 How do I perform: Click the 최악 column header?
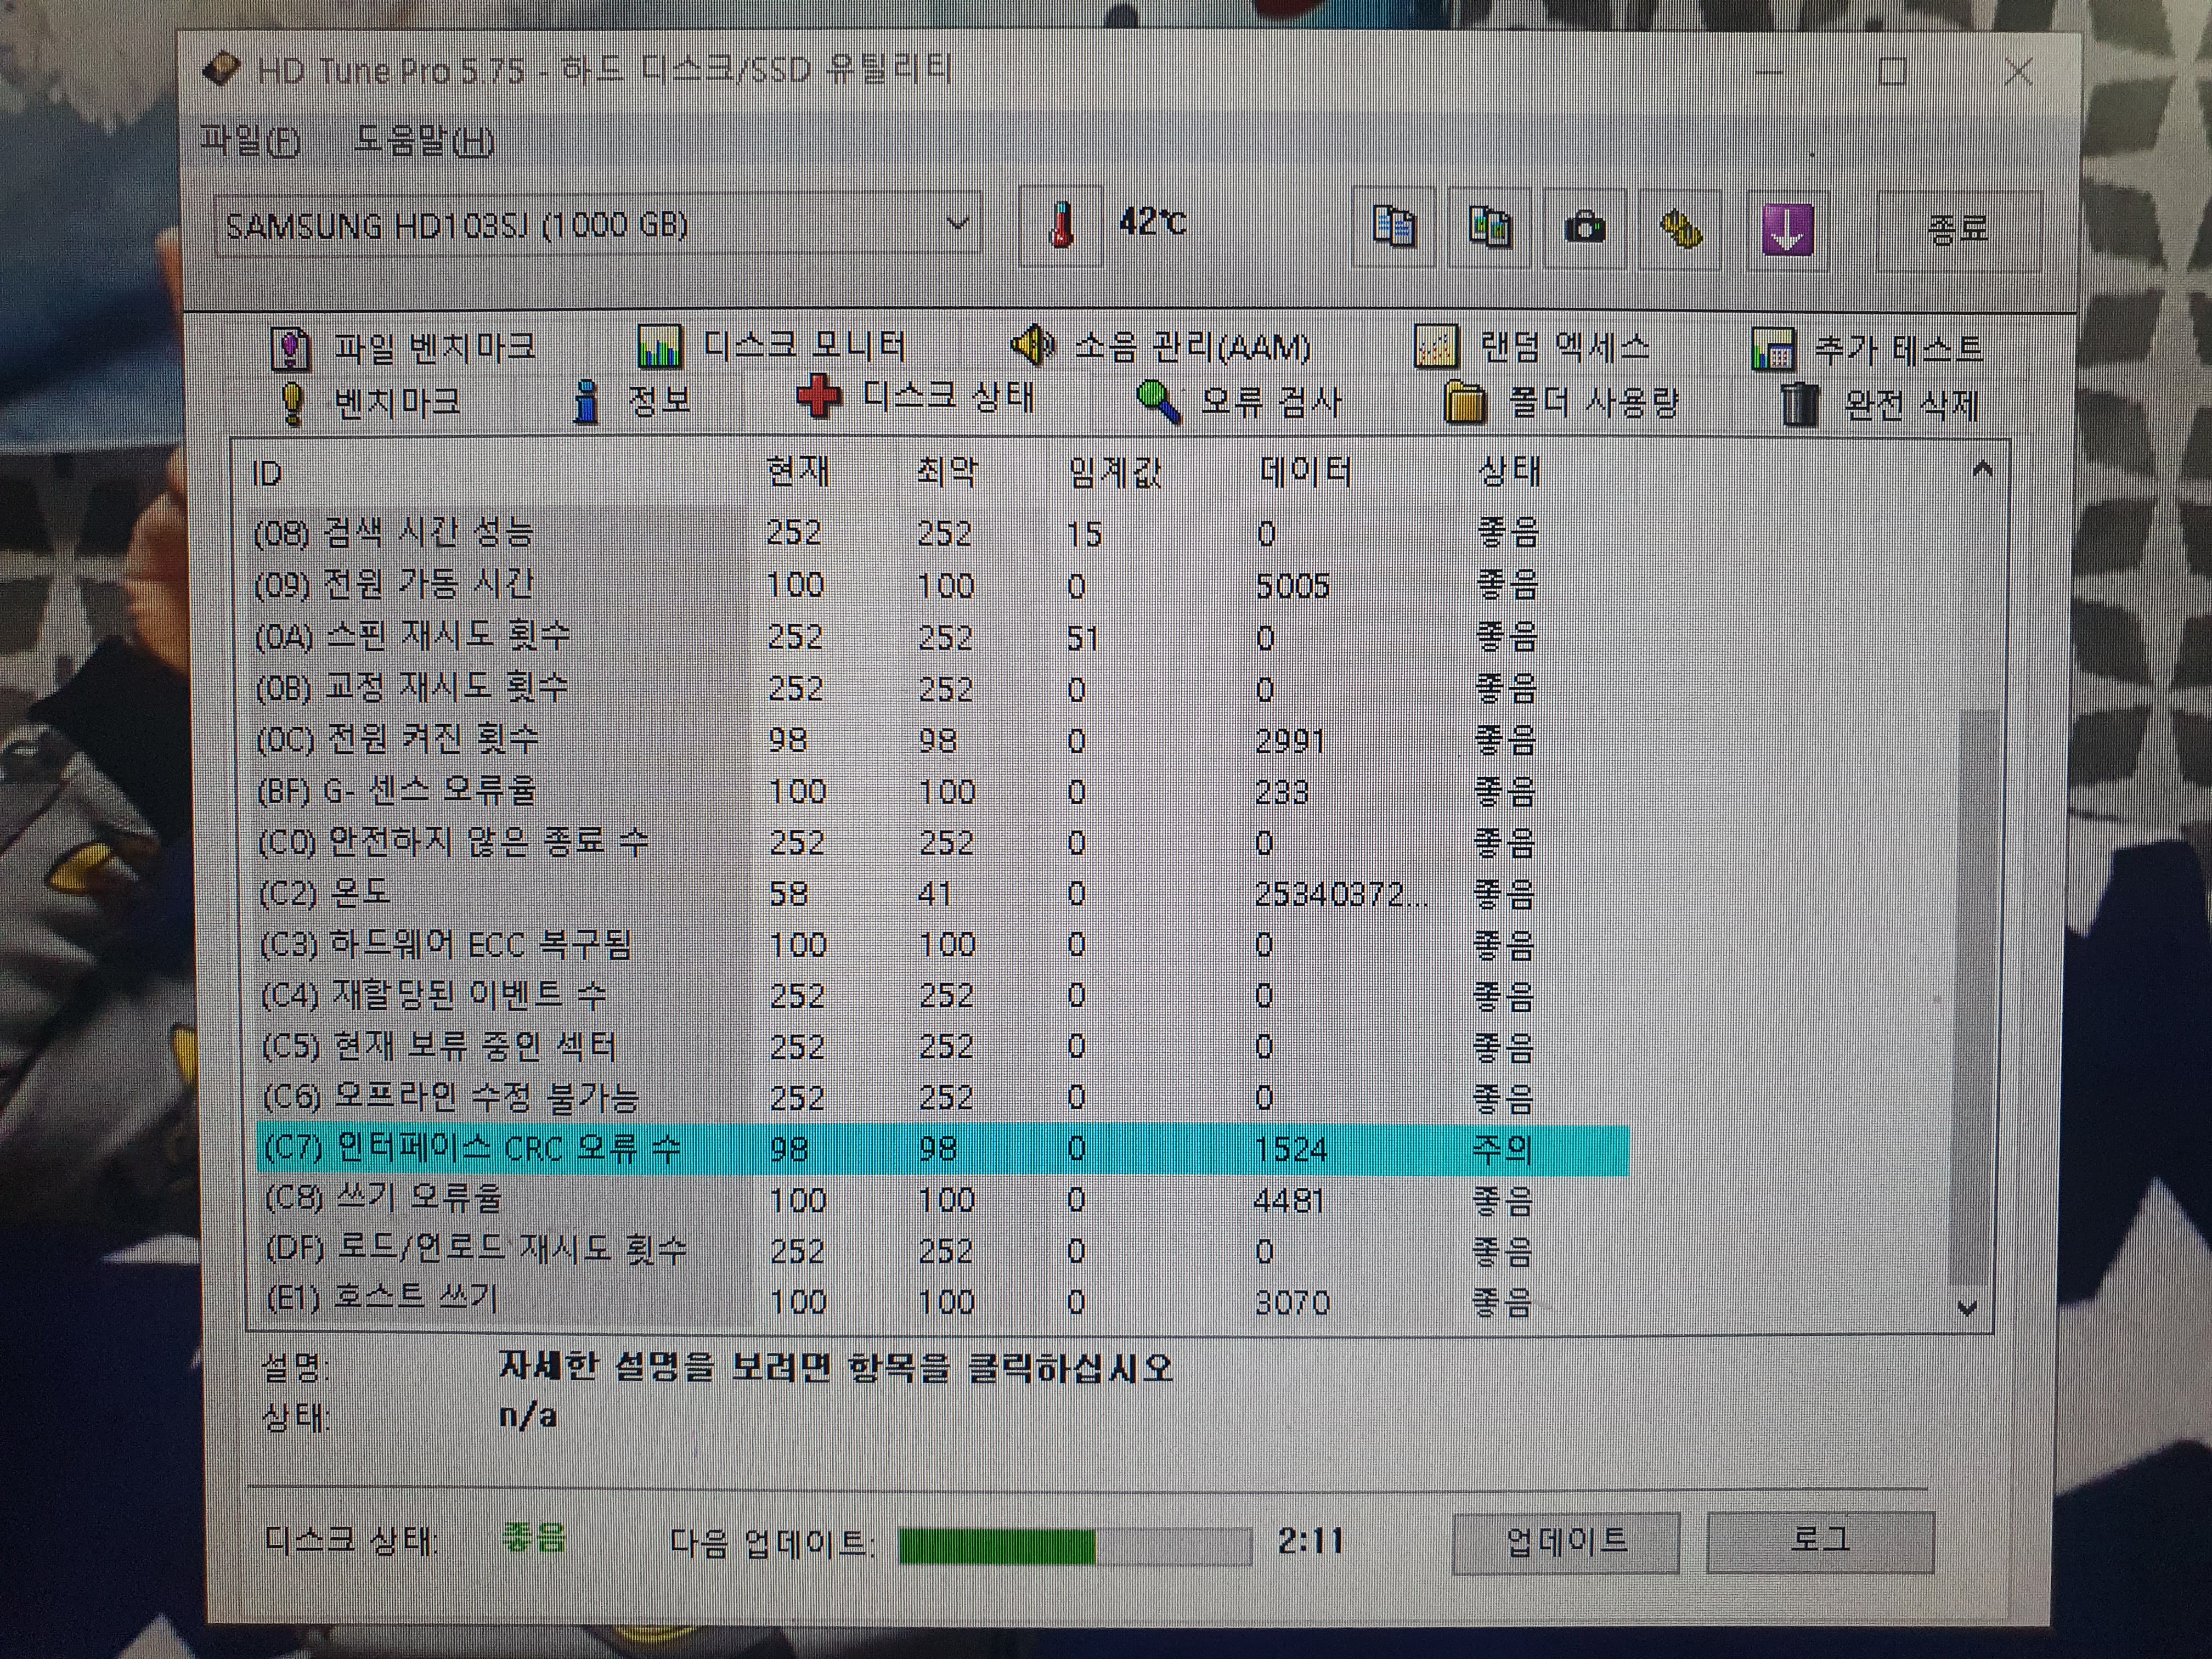click(946, 471)
